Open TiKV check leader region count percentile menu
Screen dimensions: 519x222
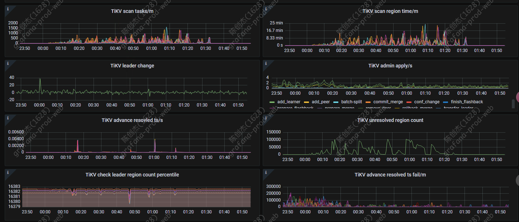click(x=132, y=175)
